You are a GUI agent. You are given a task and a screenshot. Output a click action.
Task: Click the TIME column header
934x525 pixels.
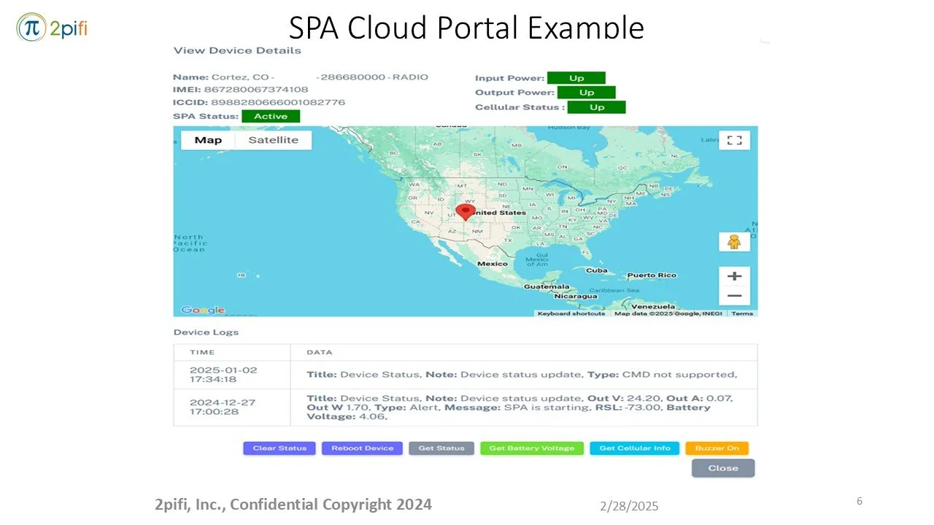[202, 352]
